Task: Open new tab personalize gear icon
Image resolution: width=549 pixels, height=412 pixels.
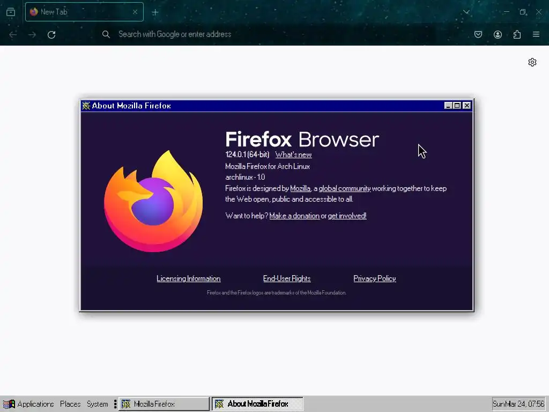Action: tap(532, 62)
